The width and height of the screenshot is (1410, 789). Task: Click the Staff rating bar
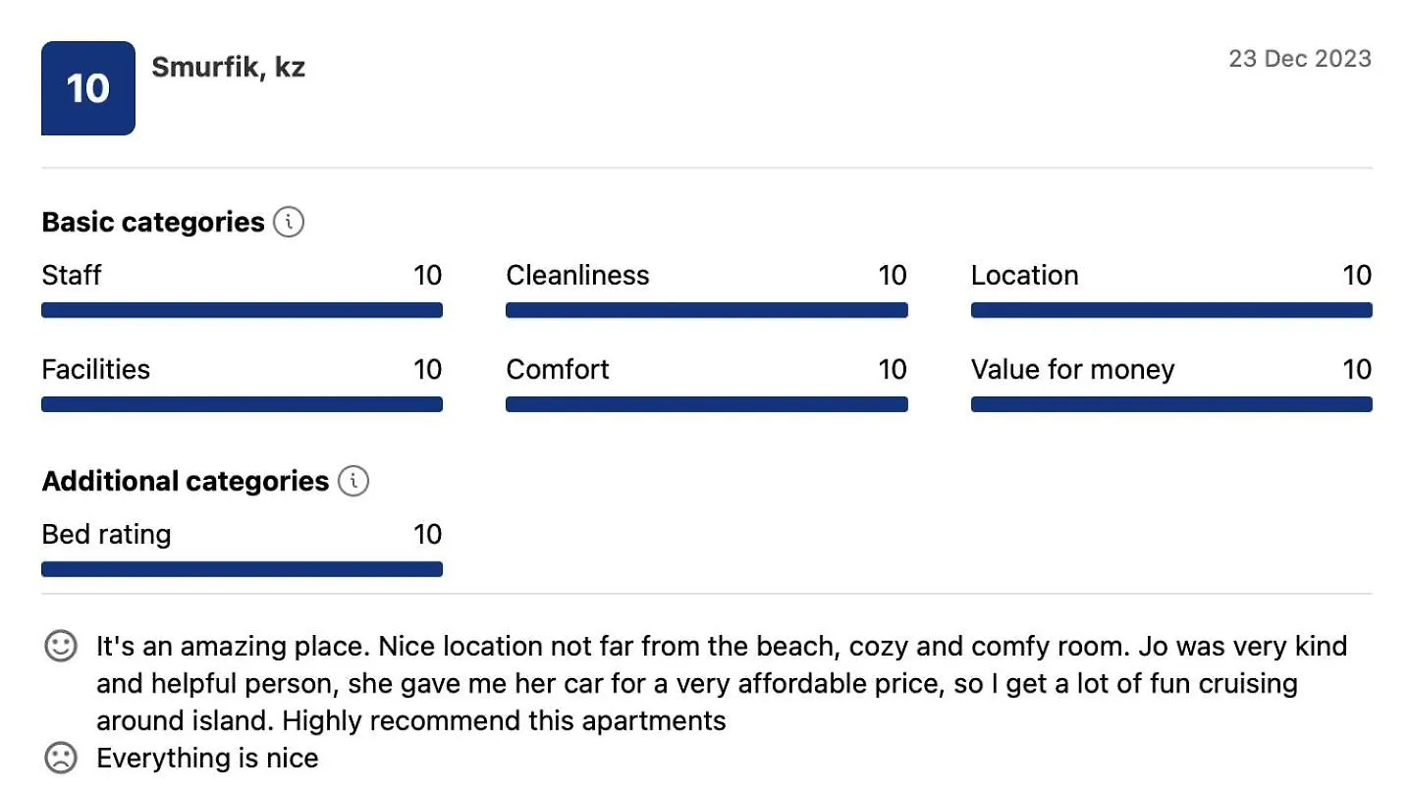click(242, 310)
